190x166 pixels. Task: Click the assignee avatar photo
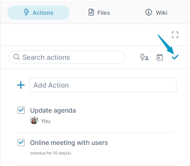[x=34, y=120]
